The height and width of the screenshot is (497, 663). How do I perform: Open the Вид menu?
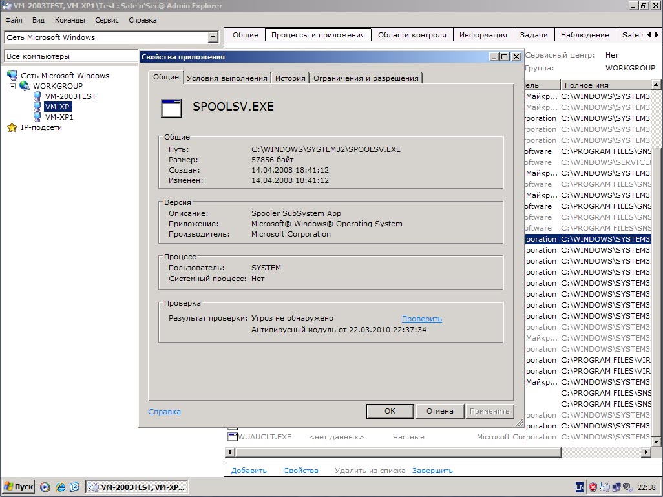tap(38, 20)
